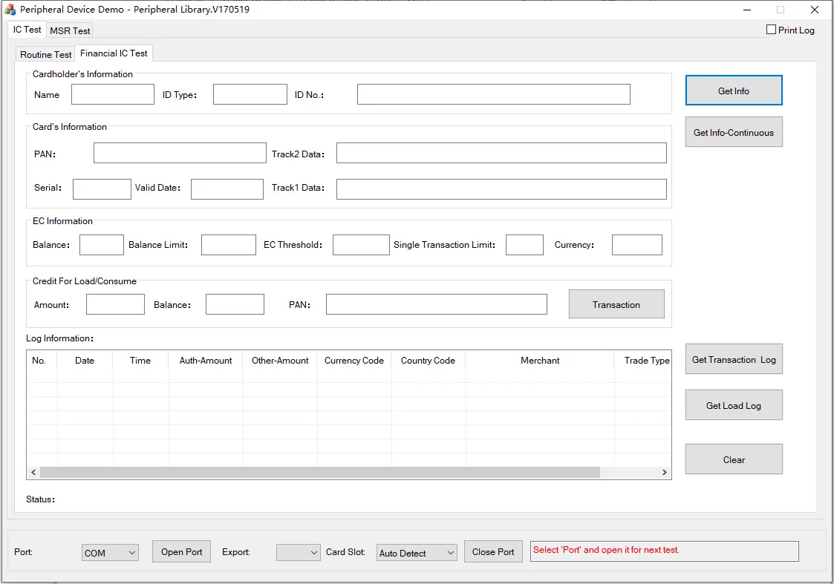The width and height of the screenshot is (834, 584).
Task: Open the Port COM dropdown
Action: (110, 553)
